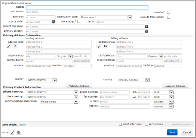Open fax number type Work dropdown

click(163, 97)
